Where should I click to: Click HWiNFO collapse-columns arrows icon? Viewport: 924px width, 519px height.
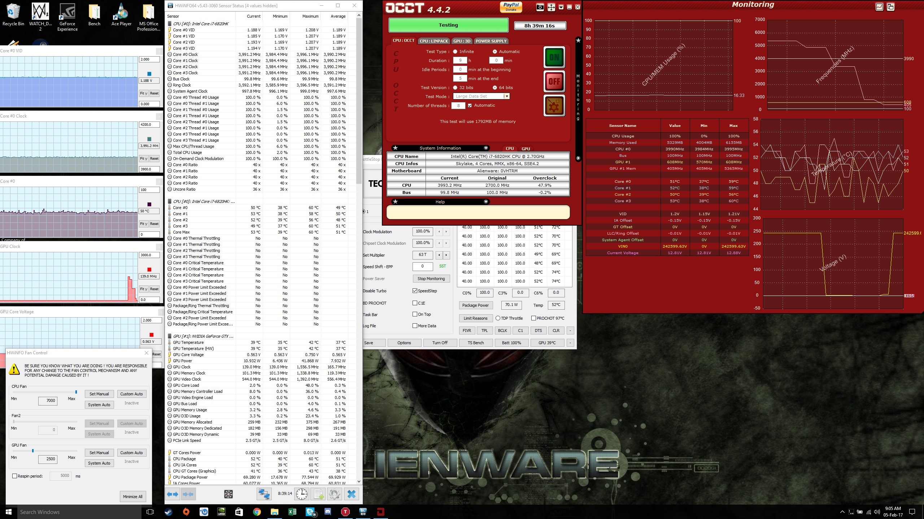pyautogui.click(x=188, y=494)
